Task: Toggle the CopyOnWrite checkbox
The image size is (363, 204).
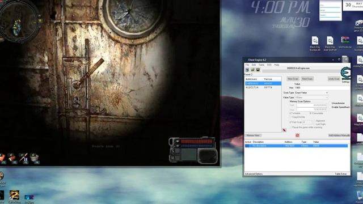Action: pos(290,117)
